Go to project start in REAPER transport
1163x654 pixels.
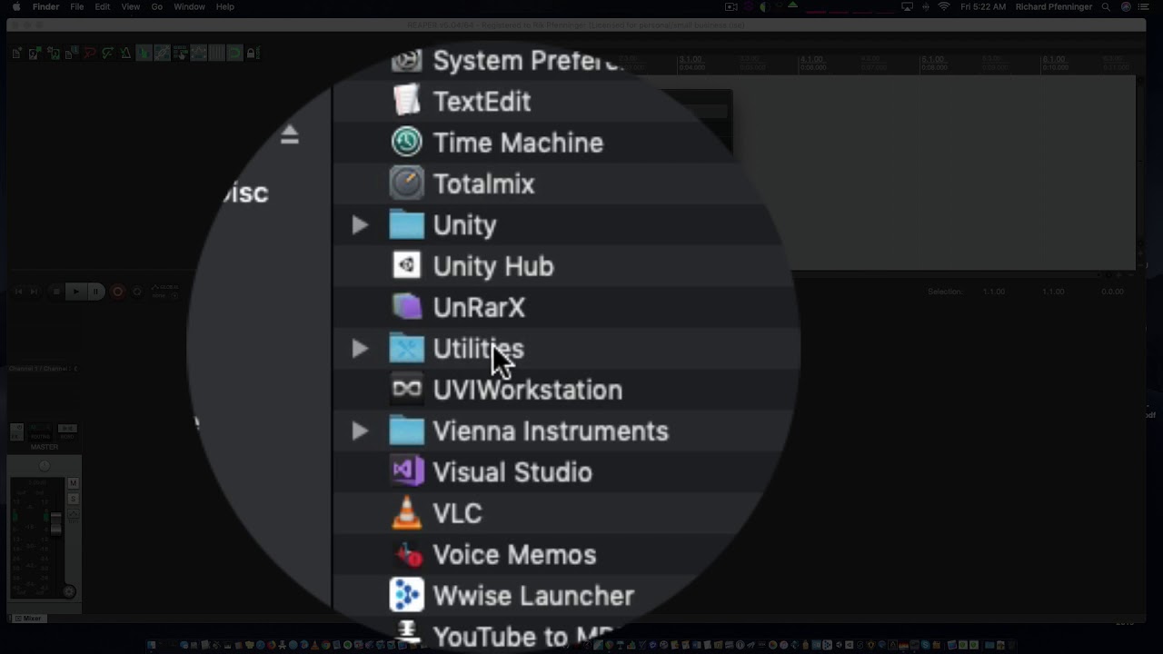click(18, 292)
